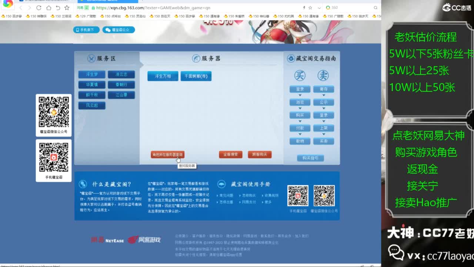Click the 手机版下 mobile download button
The image size is (474, 267).
click(x=86, y=30)
